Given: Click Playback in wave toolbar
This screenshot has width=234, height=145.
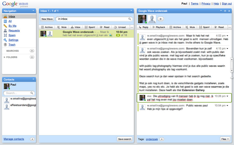Looking at the screenshot, I should click(x=158, y=27).
